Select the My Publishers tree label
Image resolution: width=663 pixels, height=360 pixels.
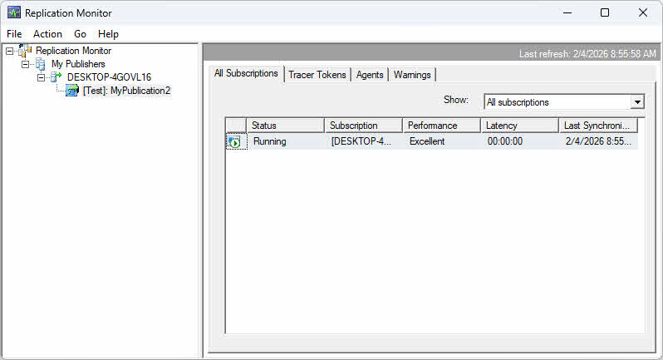point(78,64)
